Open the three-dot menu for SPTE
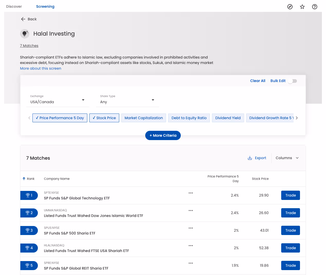The width and height of the screenshot is (326, 275). tap(191, 193)
